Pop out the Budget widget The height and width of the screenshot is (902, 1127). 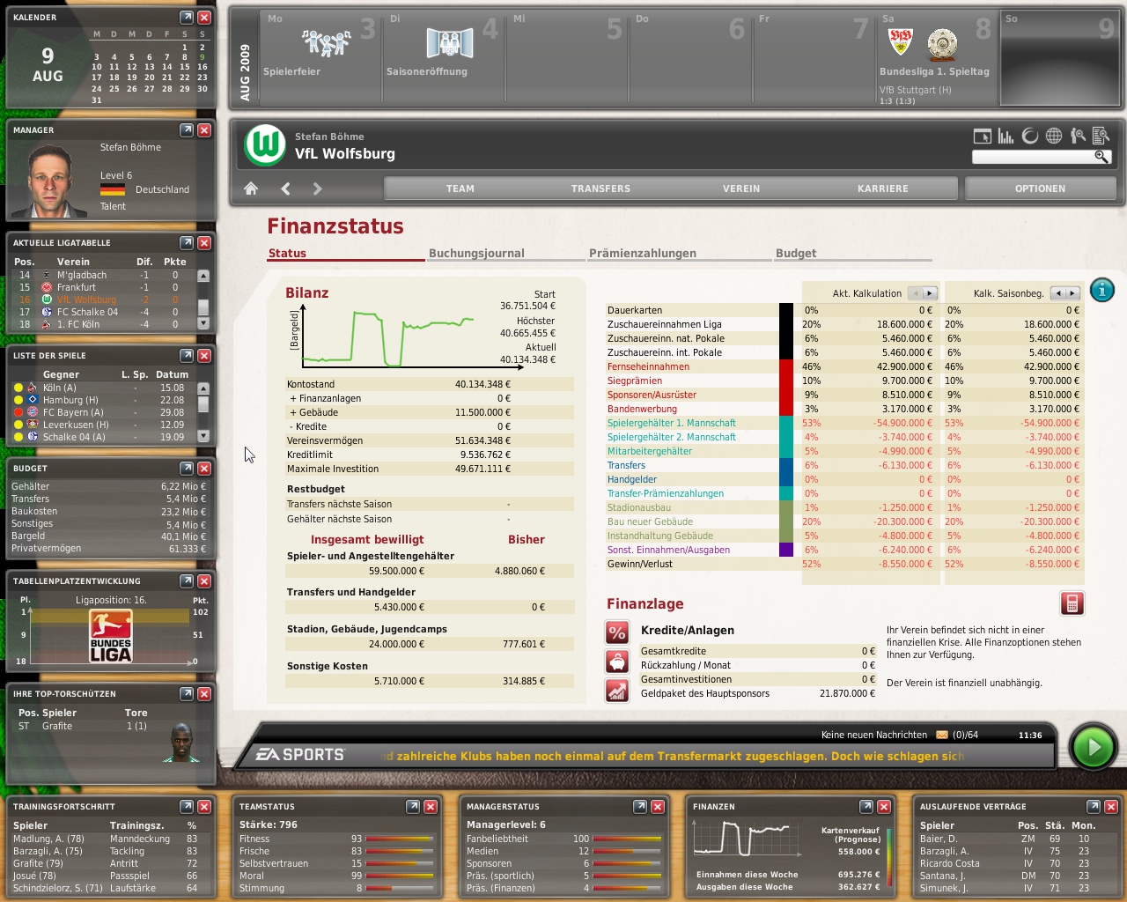[x=187, y=469]
